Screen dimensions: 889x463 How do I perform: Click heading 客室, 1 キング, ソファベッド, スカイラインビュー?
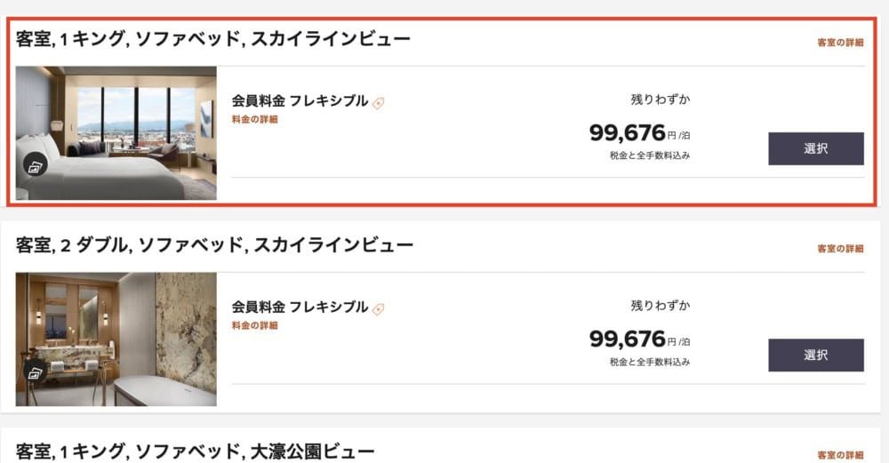tap(213, 39)
